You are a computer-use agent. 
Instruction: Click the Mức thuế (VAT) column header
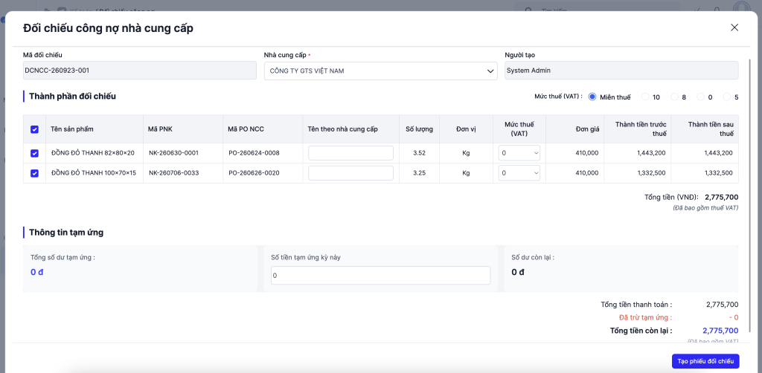[519, 129]
